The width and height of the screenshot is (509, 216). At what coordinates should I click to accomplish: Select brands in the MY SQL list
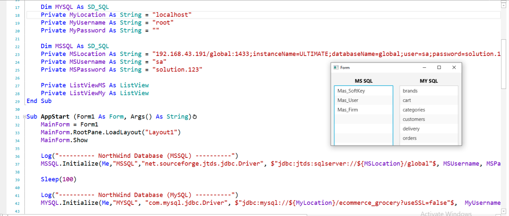pyautogui.click(x=429, y=91)
